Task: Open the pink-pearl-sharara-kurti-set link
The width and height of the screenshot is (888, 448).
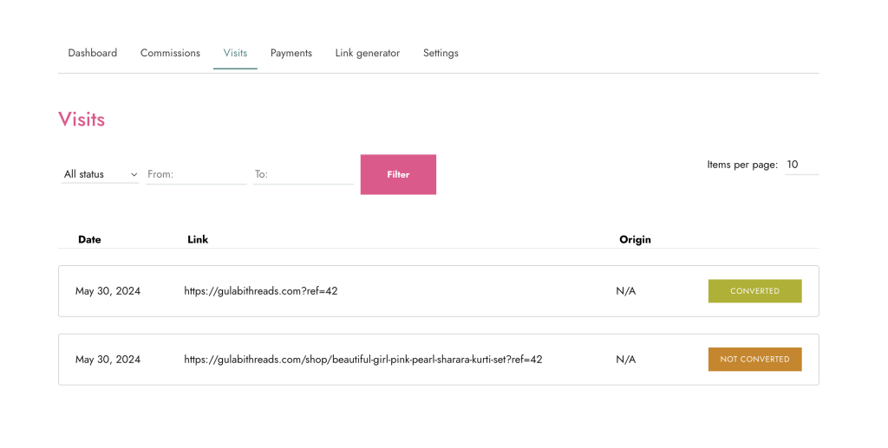Action: click(362, 359)
